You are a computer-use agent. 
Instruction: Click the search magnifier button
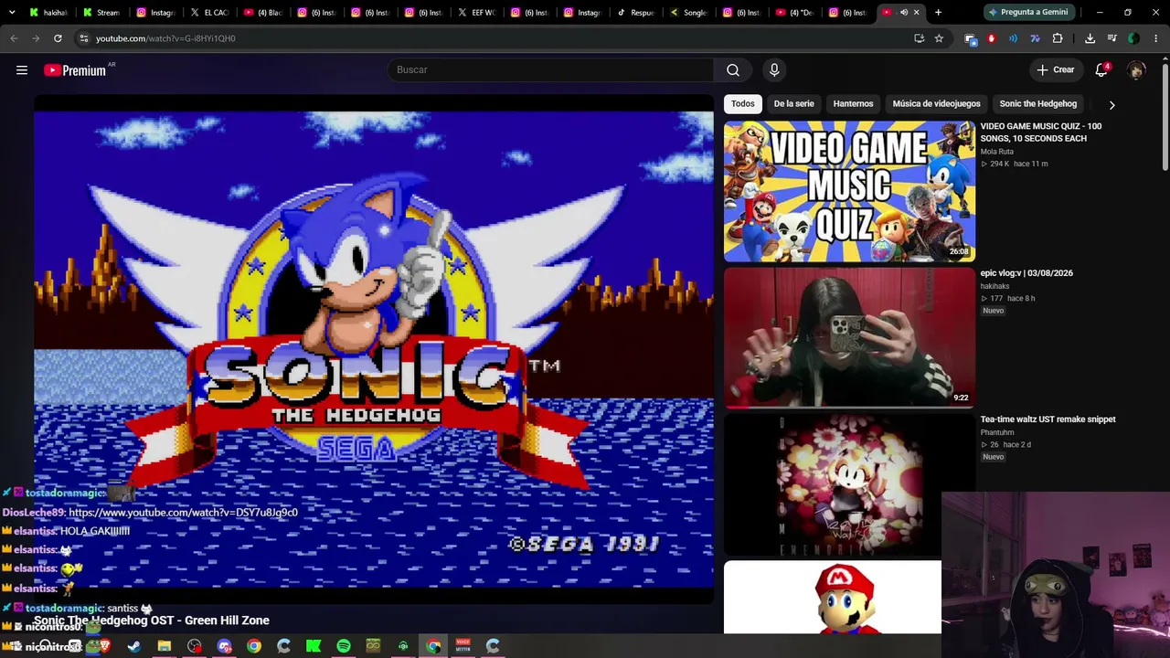pos(733,70)
